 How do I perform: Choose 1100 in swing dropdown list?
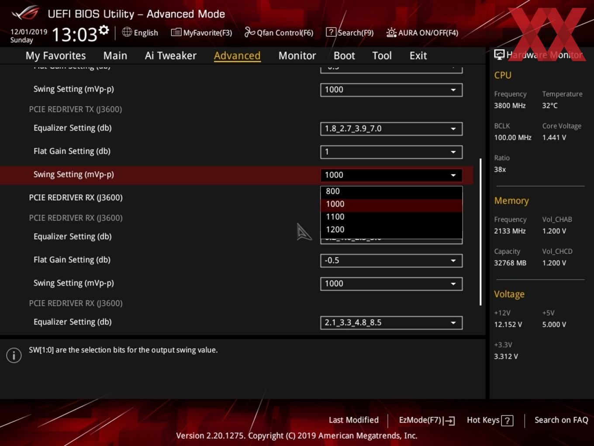click(391, 217)
